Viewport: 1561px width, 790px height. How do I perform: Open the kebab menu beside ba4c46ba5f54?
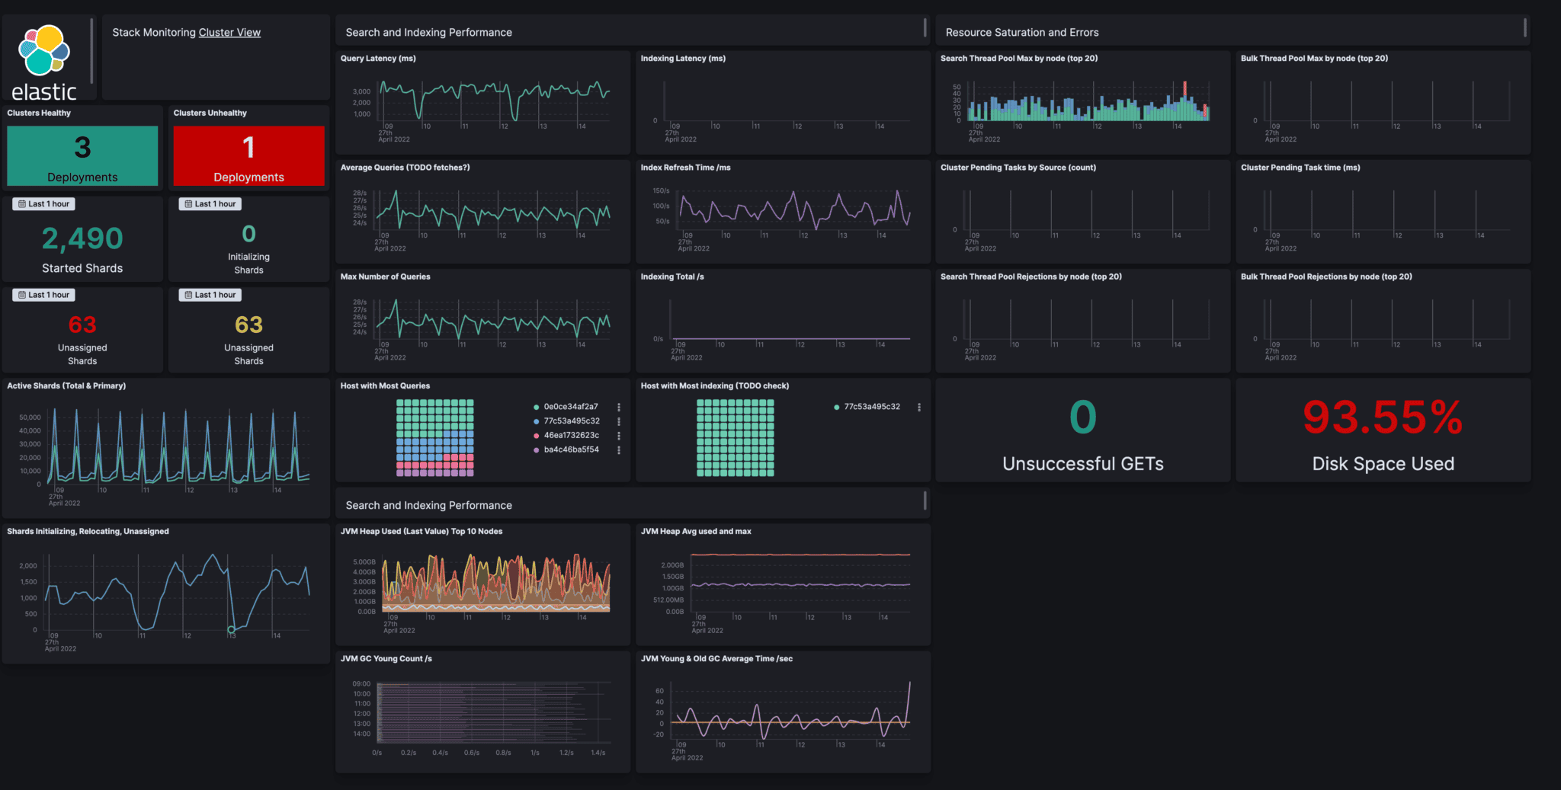click(x=619, y=449)
